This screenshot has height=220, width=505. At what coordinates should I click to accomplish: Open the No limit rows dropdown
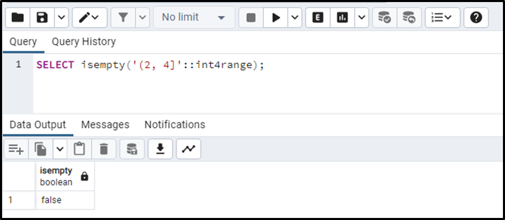194,17
